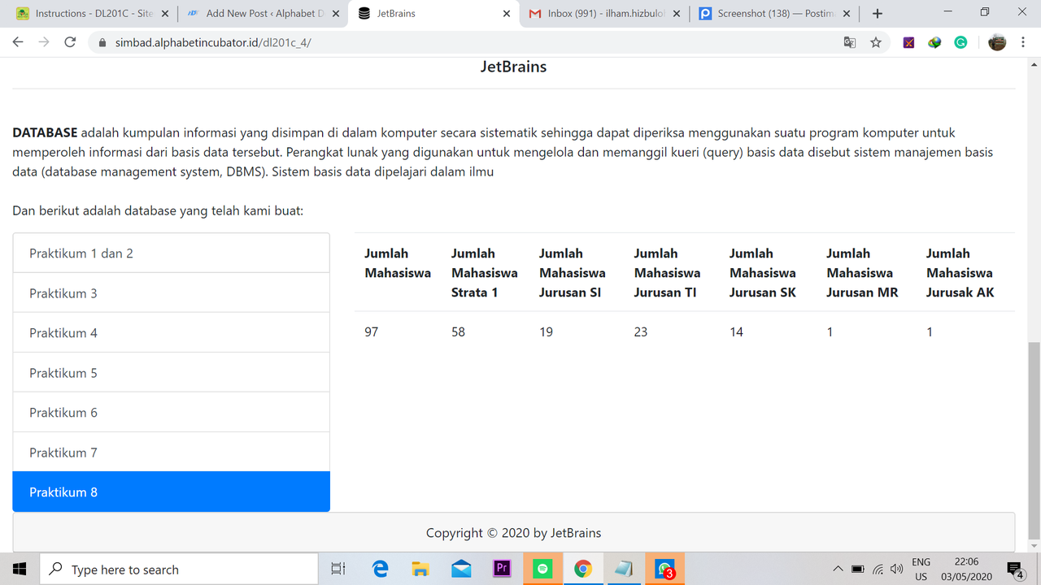Select Praktikum 5
1041x585 pixels.
point(171,372)
